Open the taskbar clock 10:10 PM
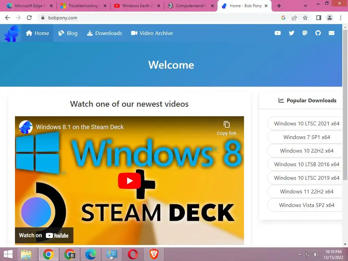 333,255
